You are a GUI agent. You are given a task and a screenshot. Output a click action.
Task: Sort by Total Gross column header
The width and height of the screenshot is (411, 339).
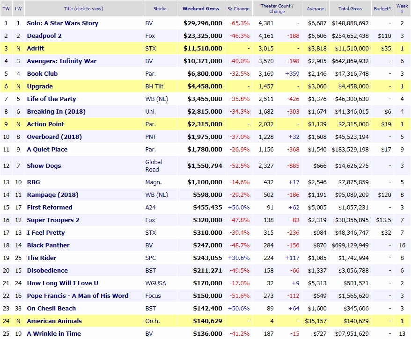350,8
